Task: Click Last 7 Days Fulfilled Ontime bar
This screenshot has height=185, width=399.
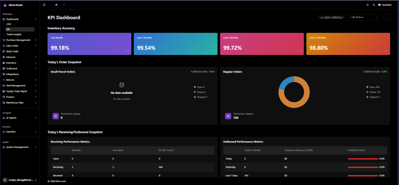Action: (363, 176)
